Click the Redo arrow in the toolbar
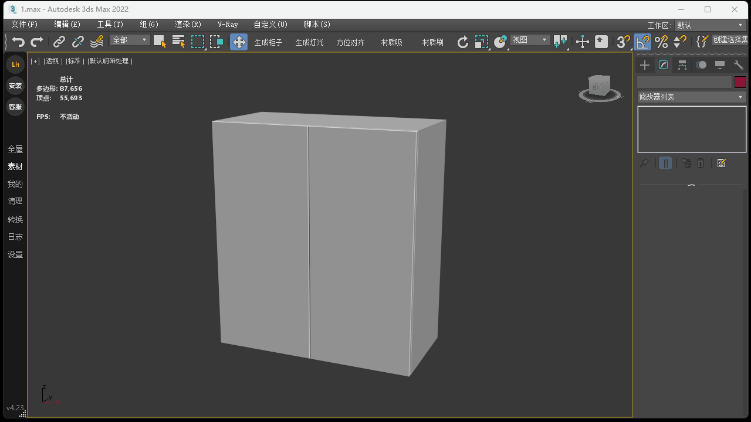The width and height of the screenshot is (751, 422). (x=37, y=42)
